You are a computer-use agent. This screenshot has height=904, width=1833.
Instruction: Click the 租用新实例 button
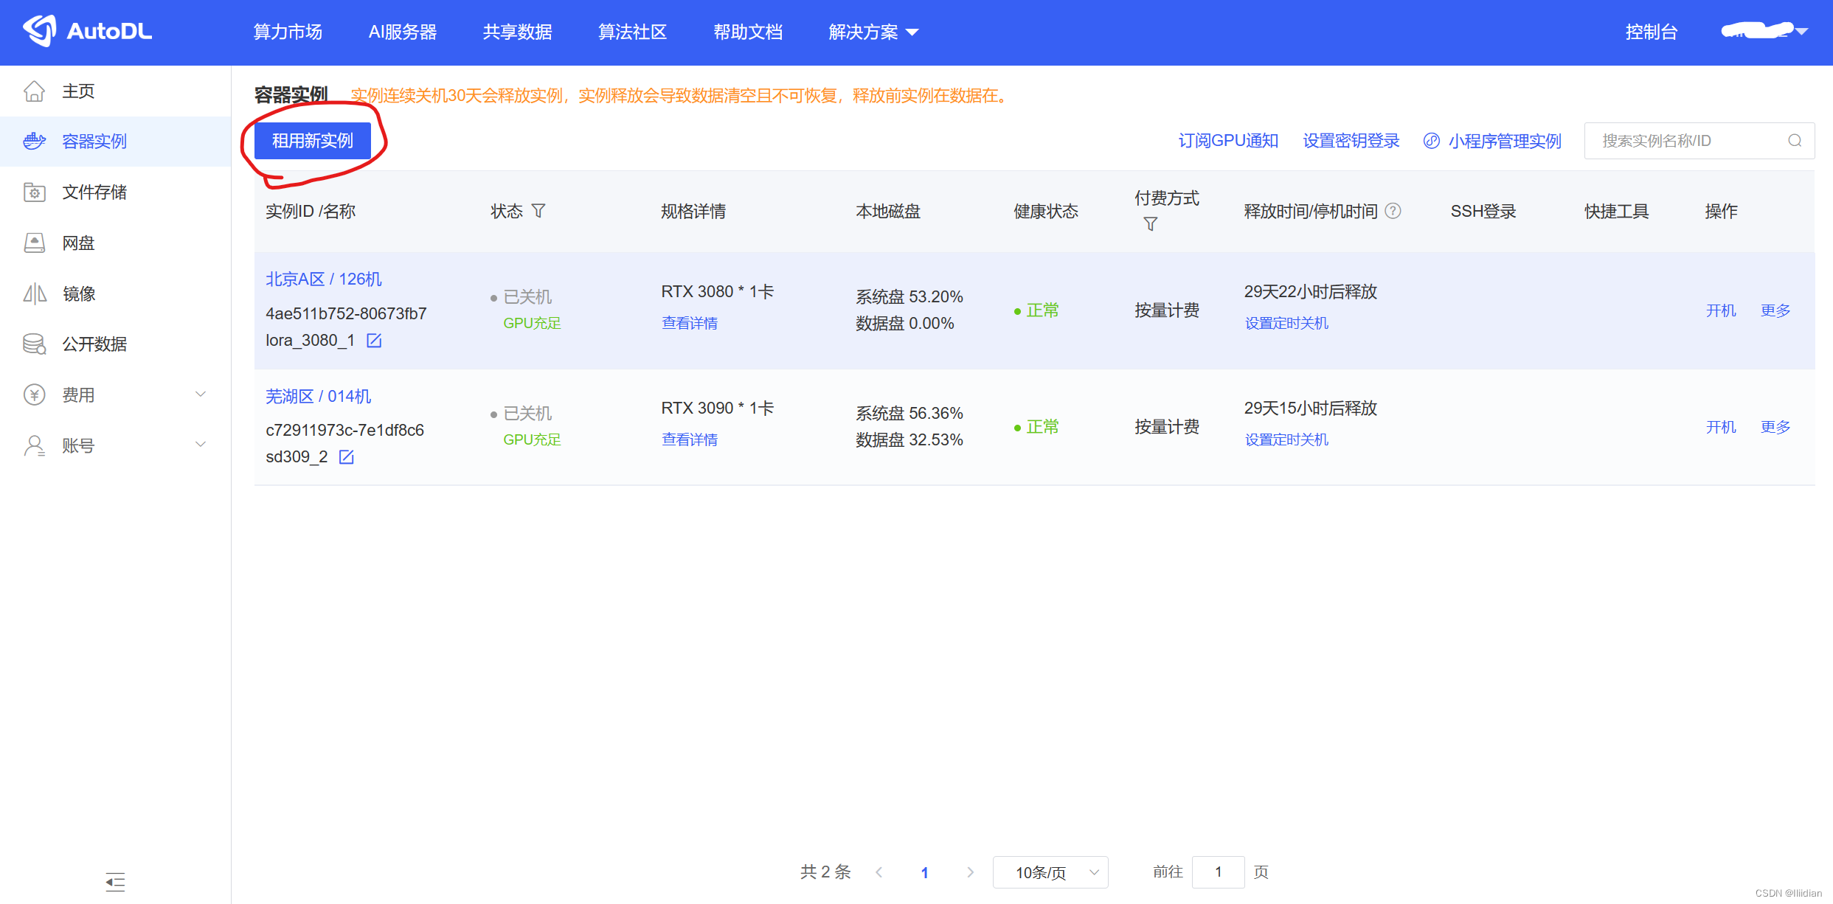pyautogui.click(x=313, y=141)
